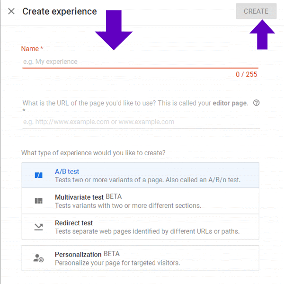
Task: Pick the Redirect test option
Action: tap(140, 227)
